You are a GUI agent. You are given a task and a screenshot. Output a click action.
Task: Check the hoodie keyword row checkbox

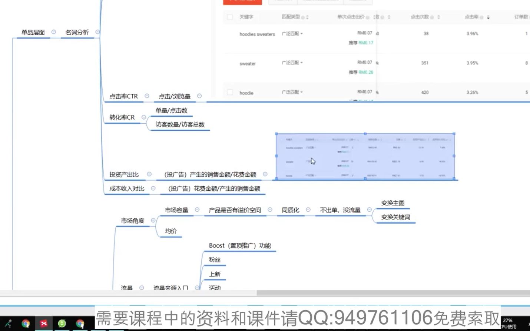pos(230,93)
